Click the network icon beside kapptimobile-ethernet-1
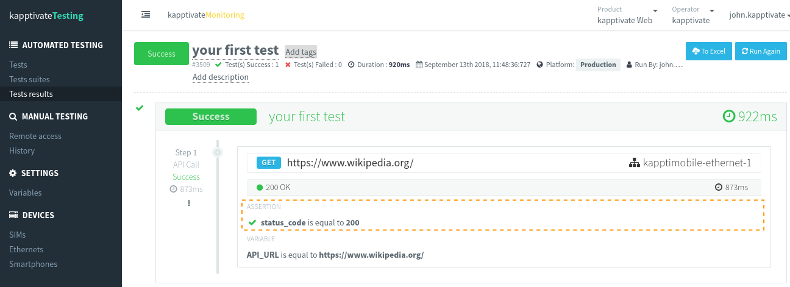 click(634, 163)
